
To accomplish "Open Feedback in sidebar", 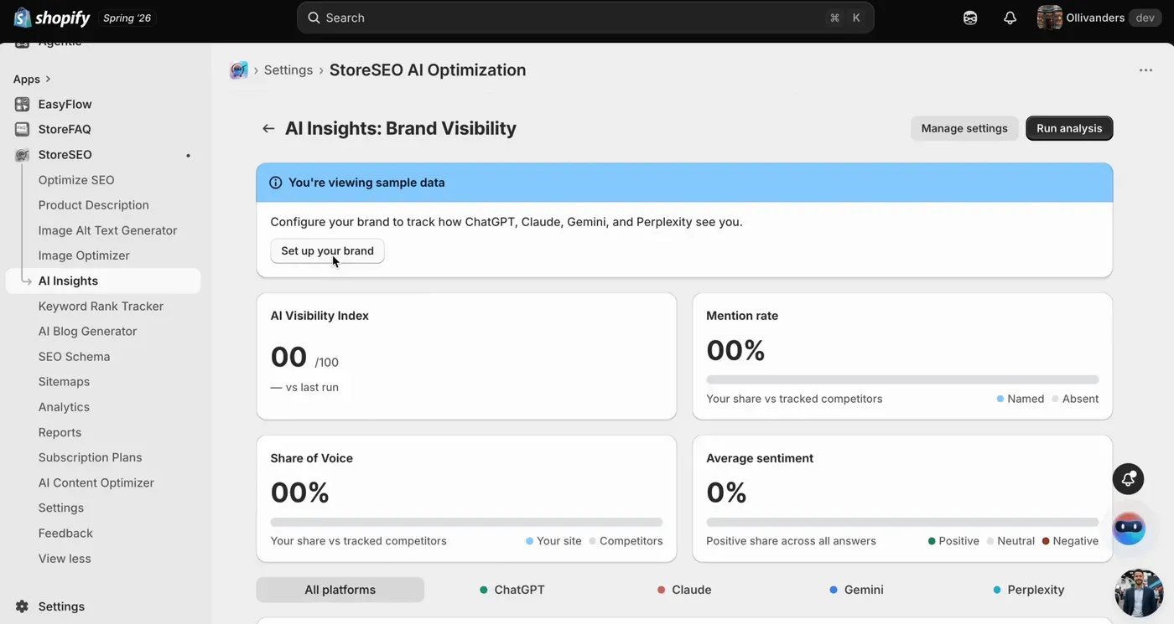I will [65, 534].
